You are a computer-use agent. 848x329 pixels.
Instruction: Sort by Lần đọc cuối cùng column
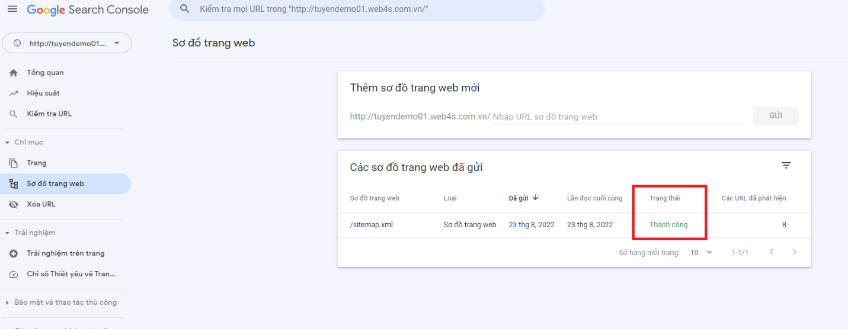594,198
